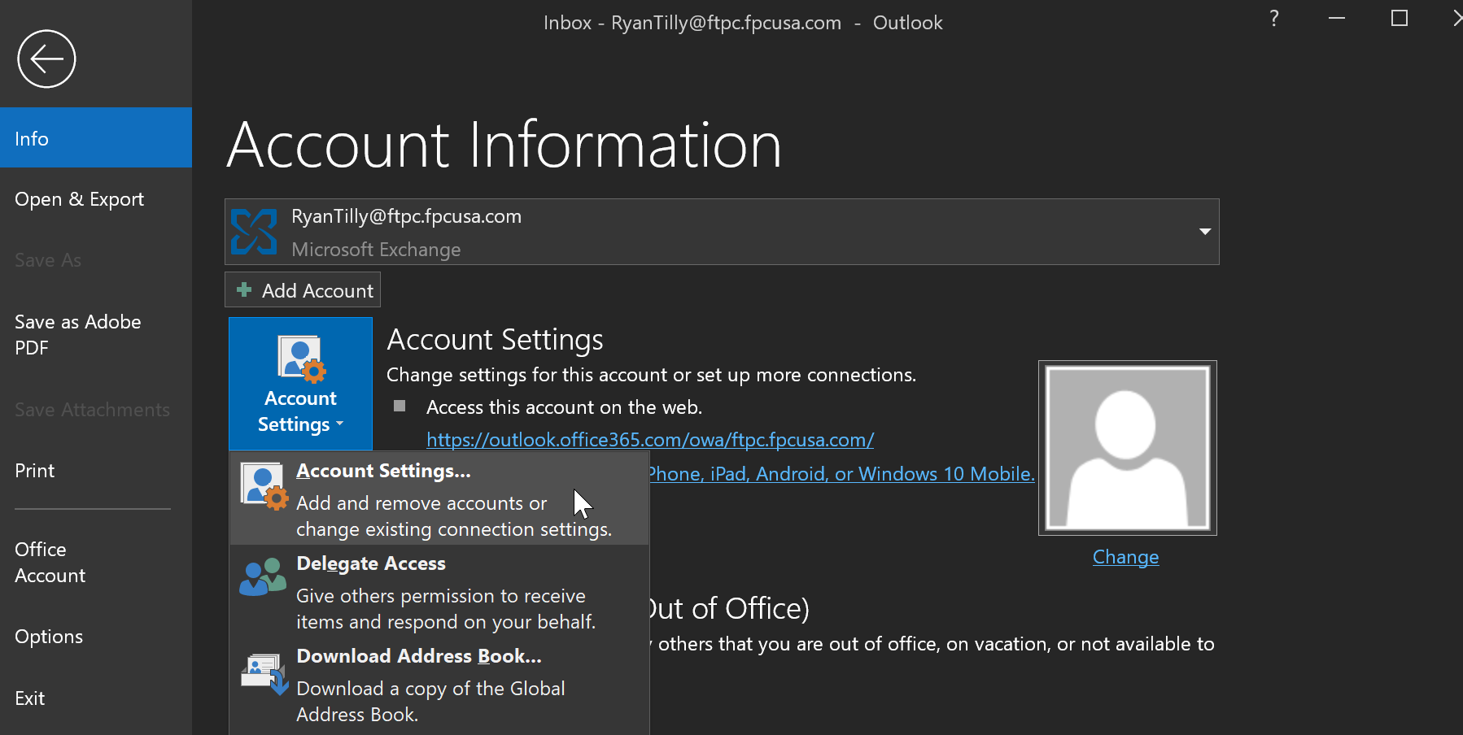Click the Out of Office heading text
The height and width of the screenshot is (735, 1463).
tap(729, 608)
